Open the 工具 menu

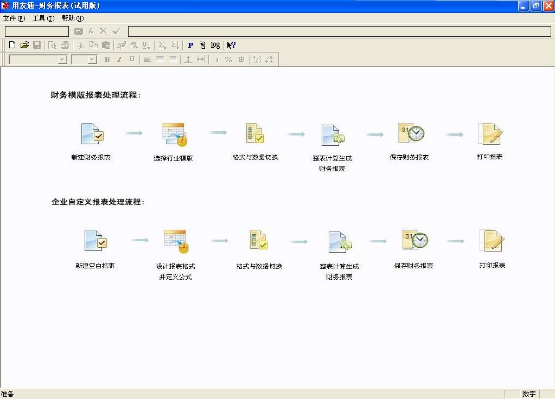pyautogui.click(x=43, y=18)
